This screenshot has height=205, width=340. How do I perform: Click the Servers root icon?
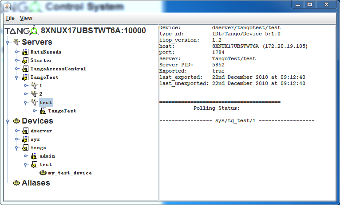click(x=16, y=42)
